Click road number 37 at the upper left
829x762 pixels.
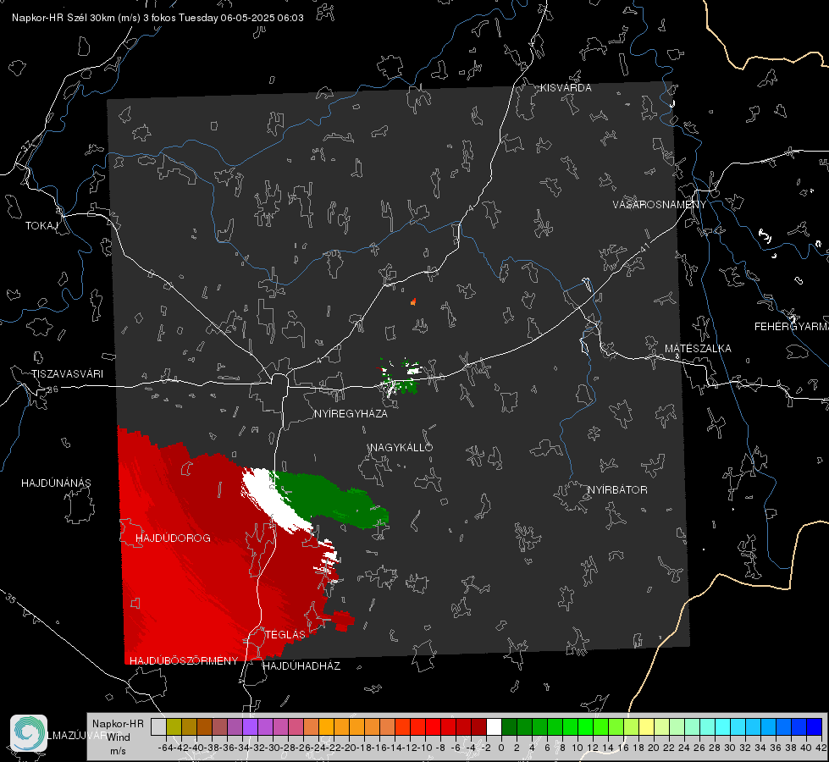[x=26, y=145]
